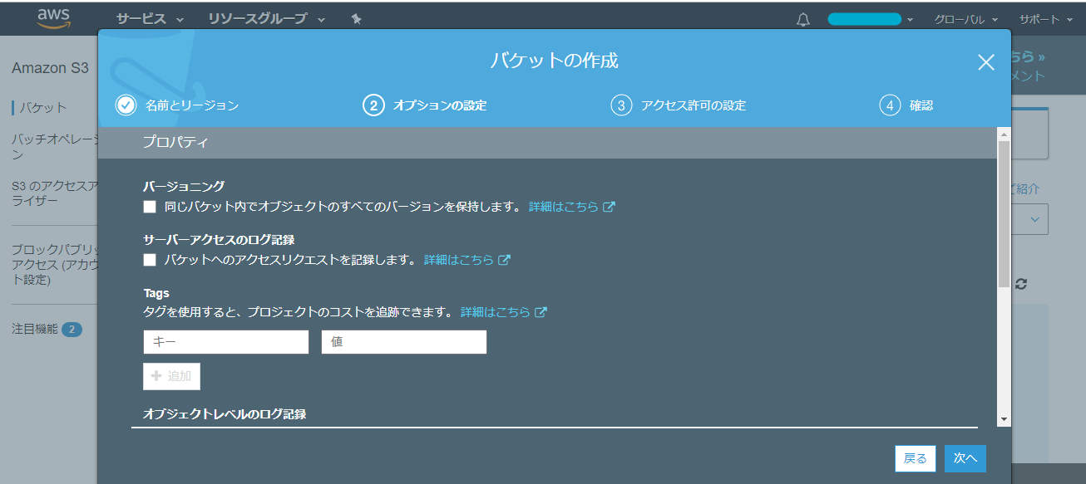Click the refresh icon behind the dialog
Screen dimensions: 1086x484
coord(1021,283)
